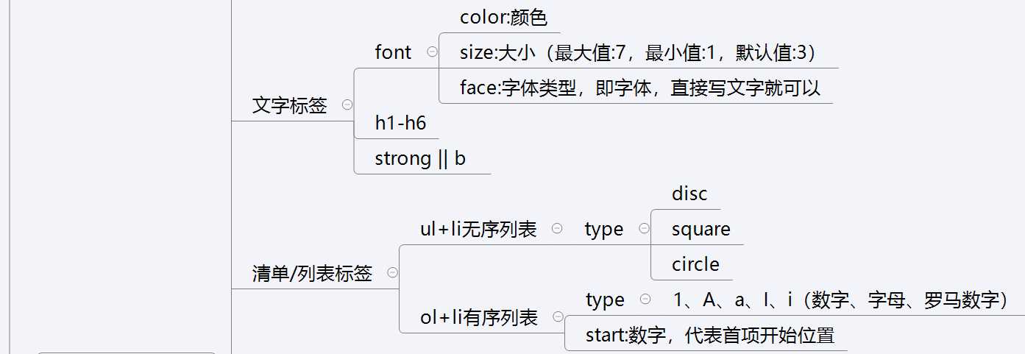Click the start:数字 node
Viewport: 1025px width, 354px height.
pos(709,336)
